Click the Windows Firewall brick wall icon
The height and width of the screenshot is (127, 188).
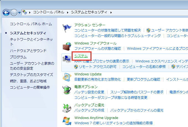coord(67,46)
